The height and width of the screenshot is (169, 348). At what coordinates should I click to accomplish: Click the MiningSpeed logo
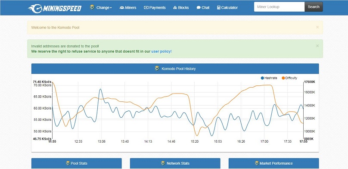coord(55,8)
